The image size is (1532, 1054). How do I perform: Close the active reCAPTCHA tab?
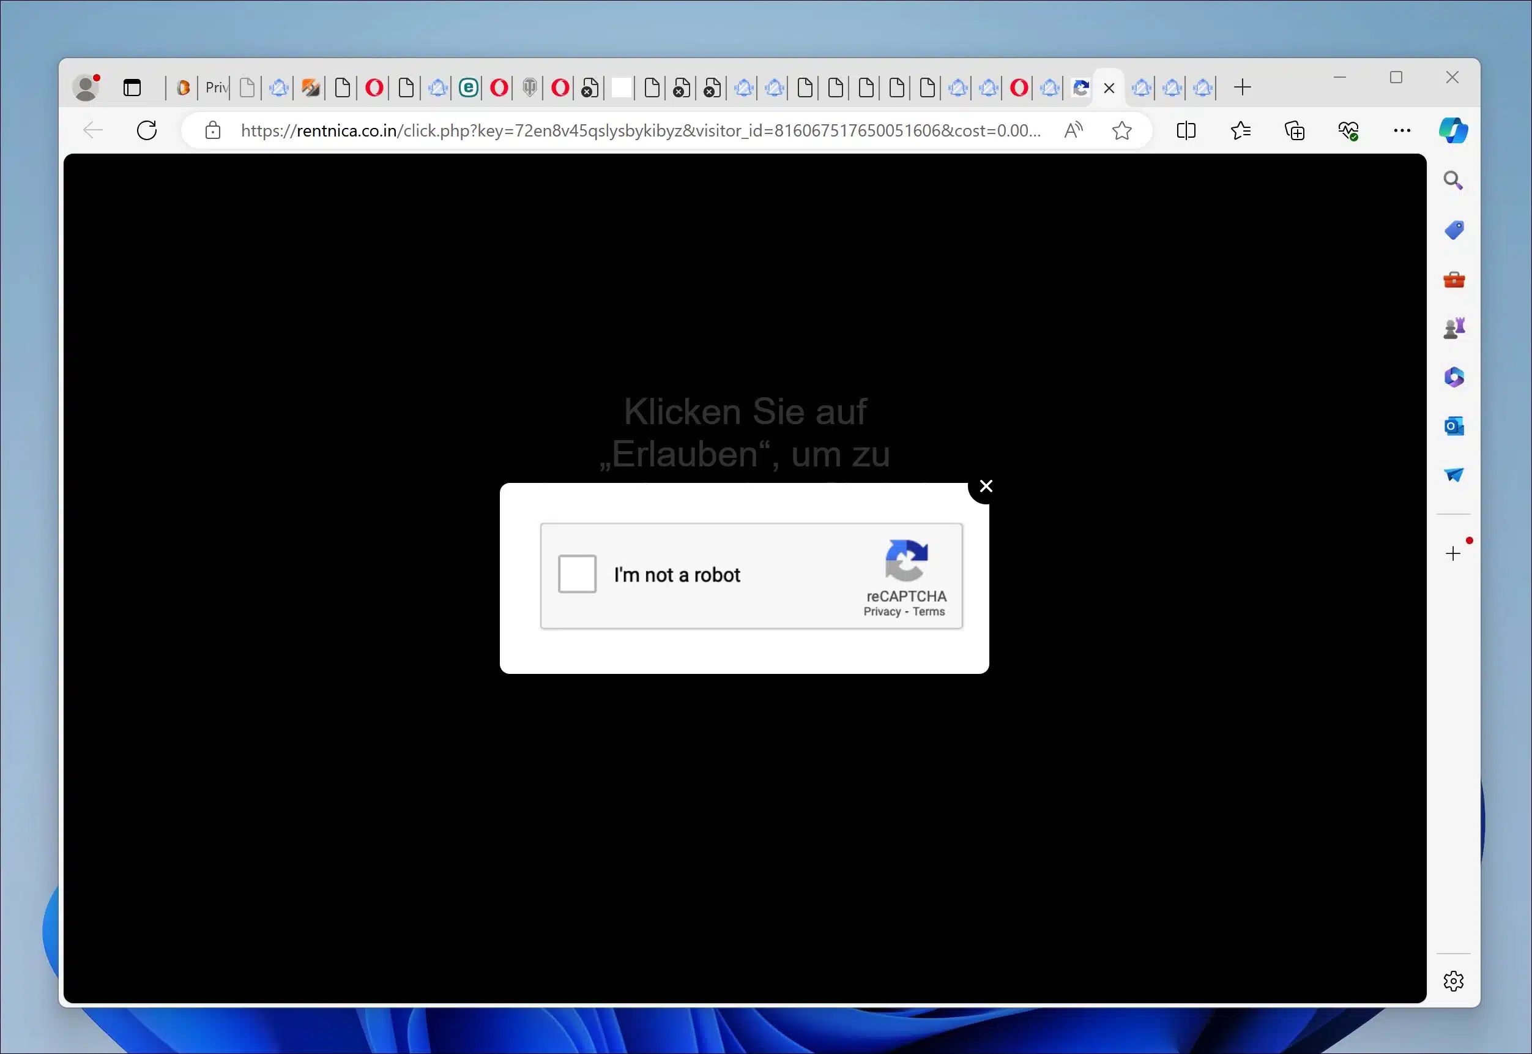(x=1109, y=88)
